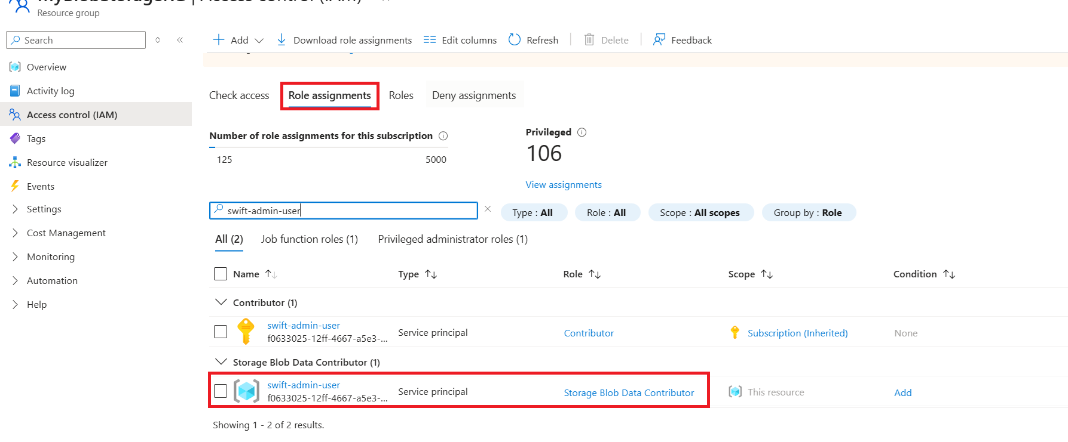The image size is (1068, 442).
Task: Click the Add condition link
Action: 902,392
